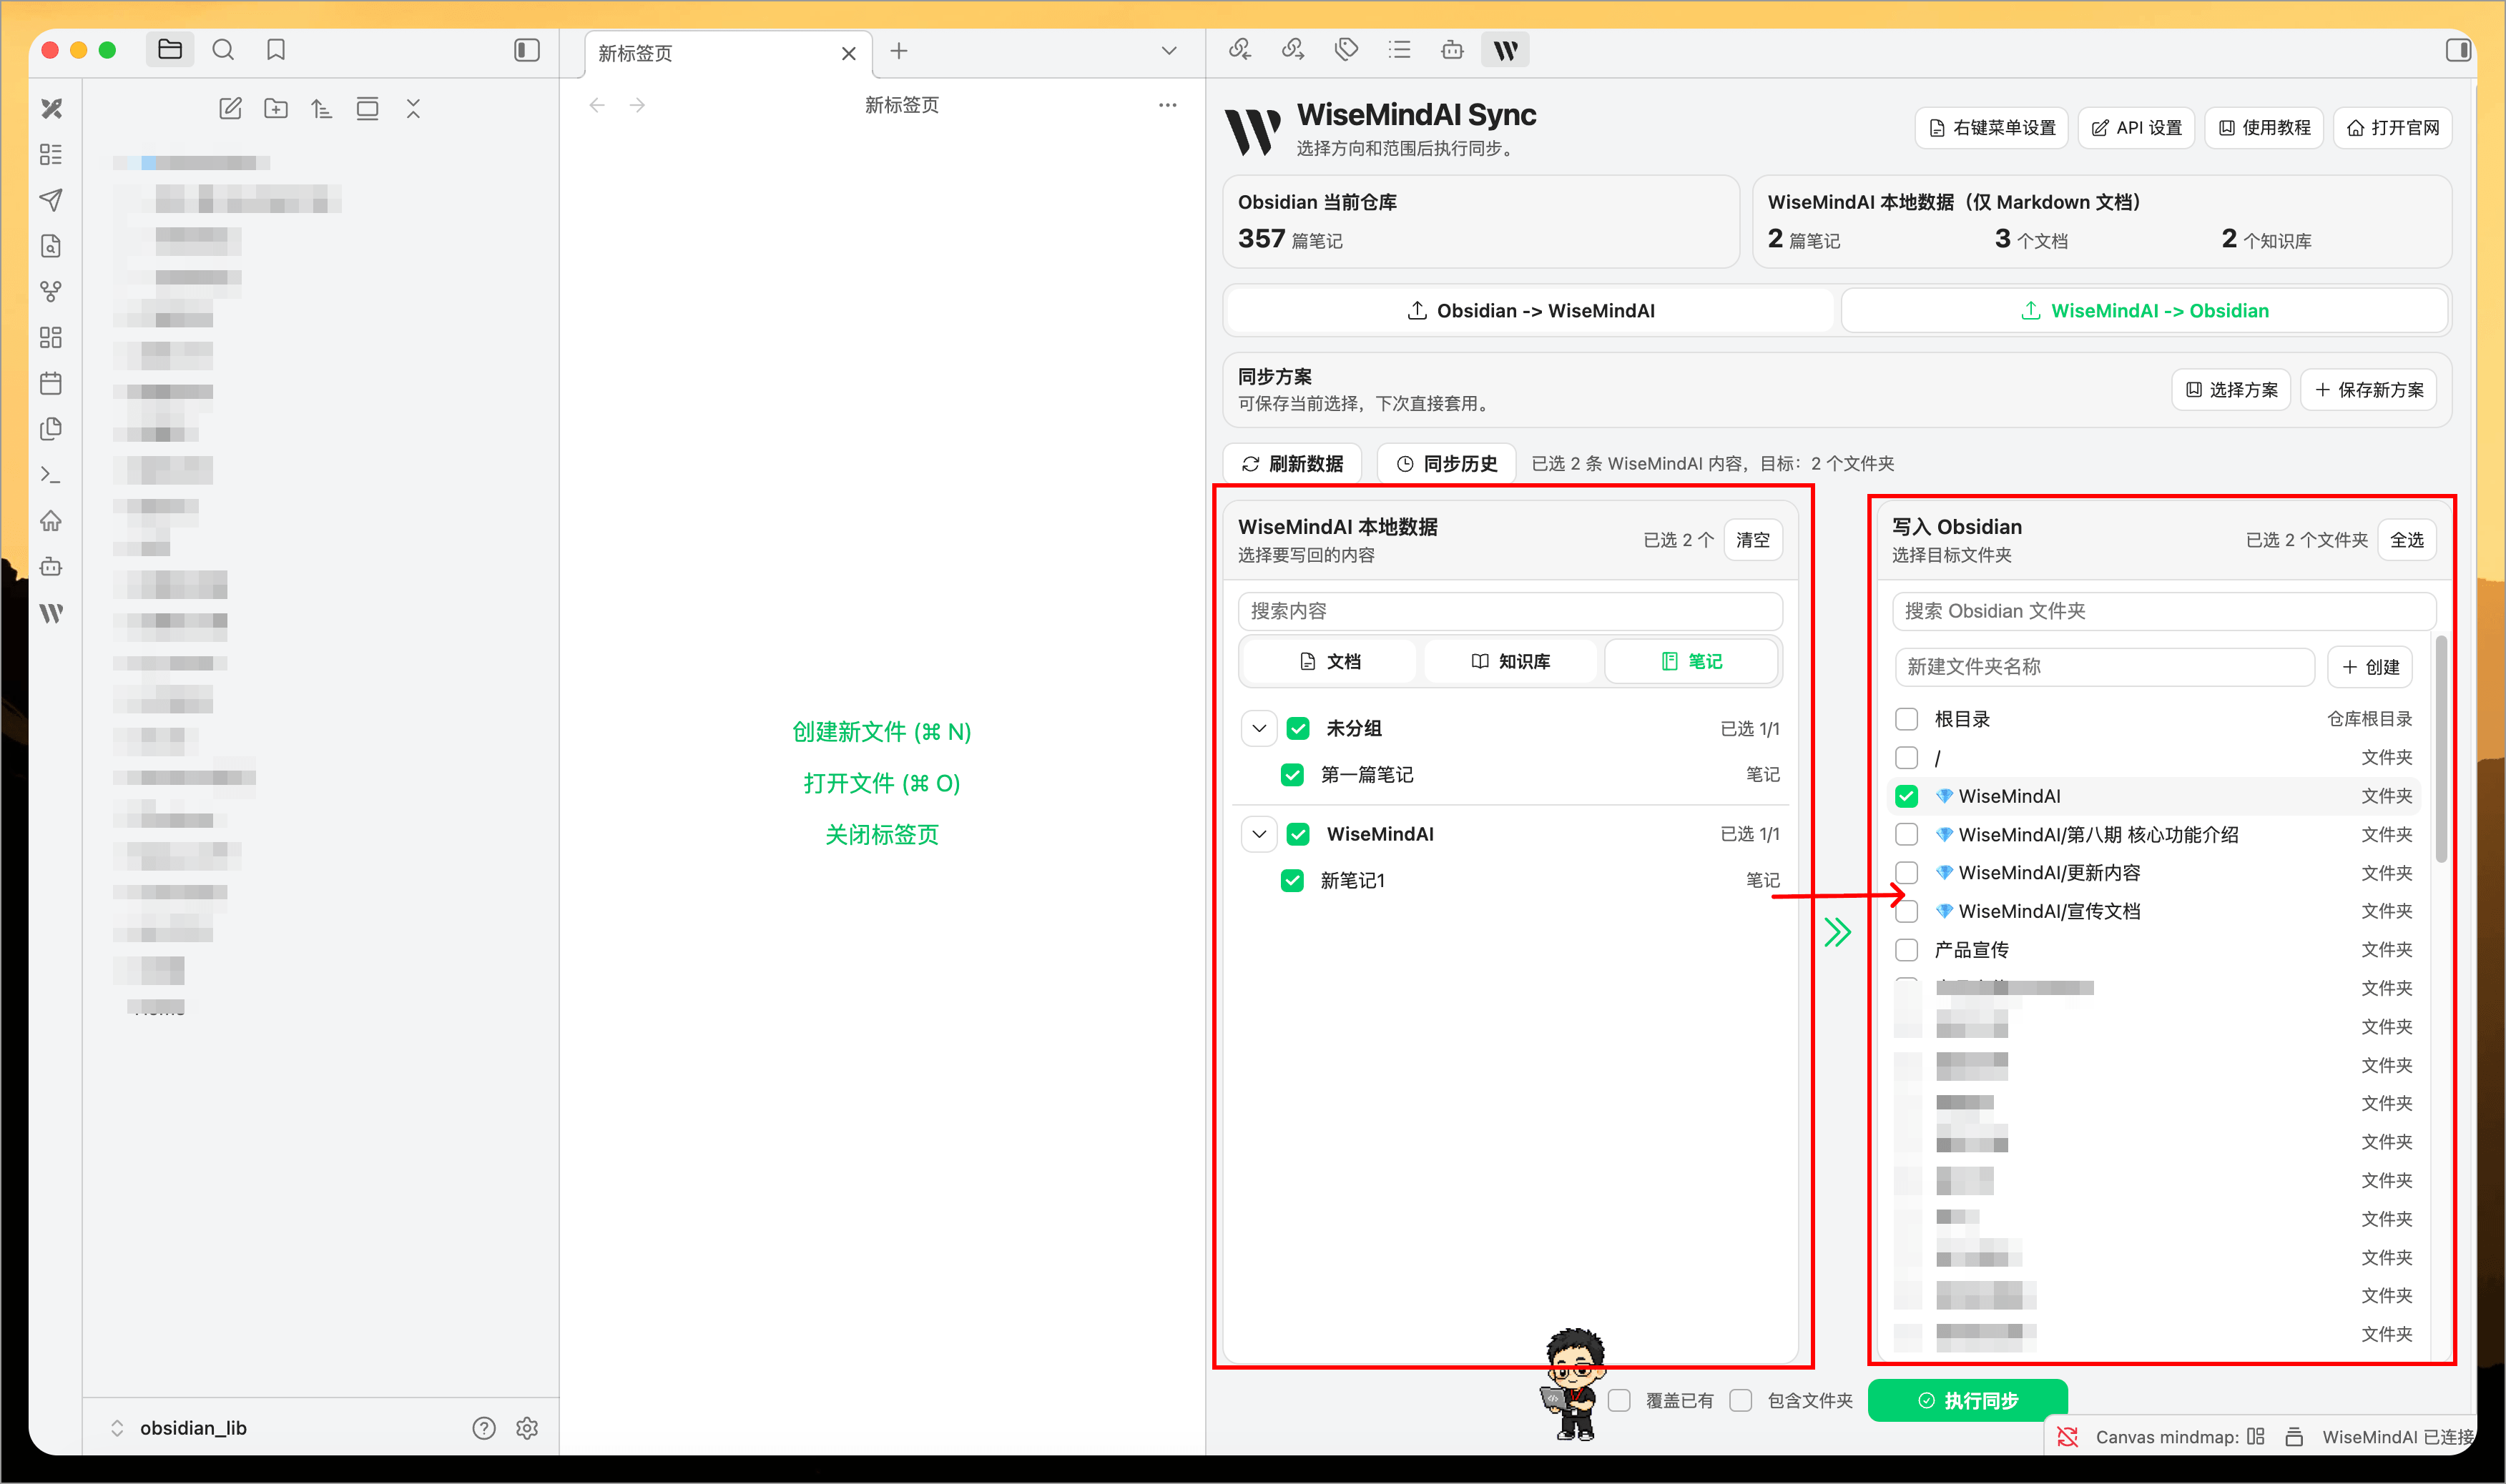Screen dimensions: 2506x1484
Task: Create a new folder icon
Action: click(276, 108)
